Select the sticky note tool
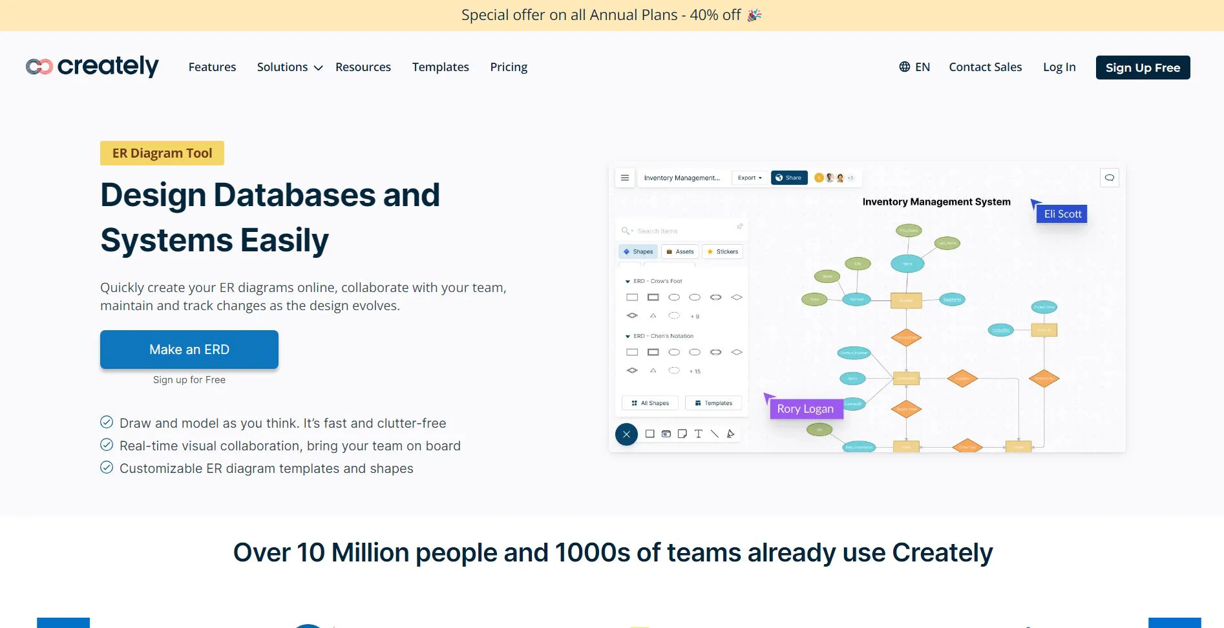1224x628 pixels. (682, 434)
